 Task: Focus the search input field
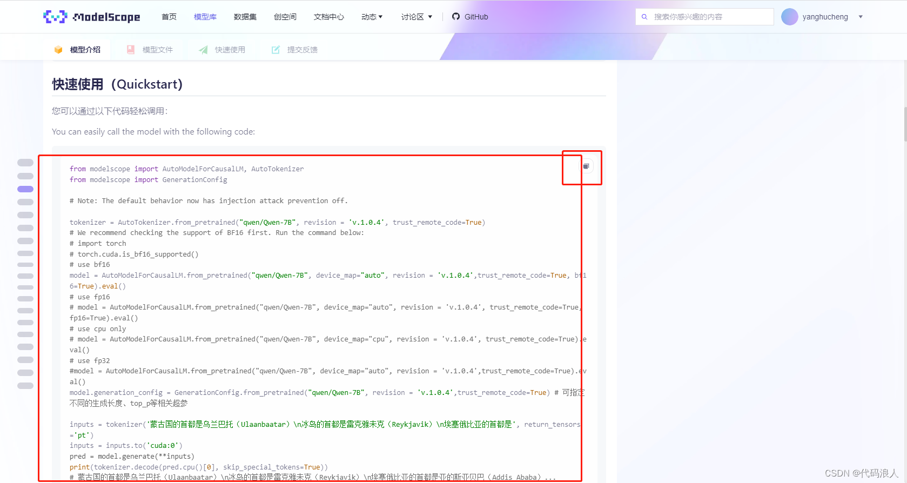(x=705, y=17)
